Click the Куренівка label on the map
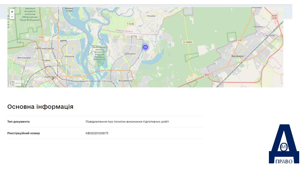Viewport: 303px width, 170px height. point(50,77)
